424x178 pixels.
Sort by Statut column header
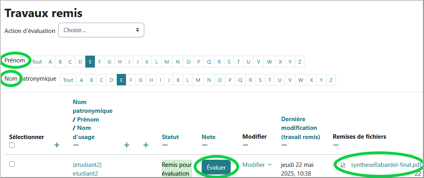171,137
